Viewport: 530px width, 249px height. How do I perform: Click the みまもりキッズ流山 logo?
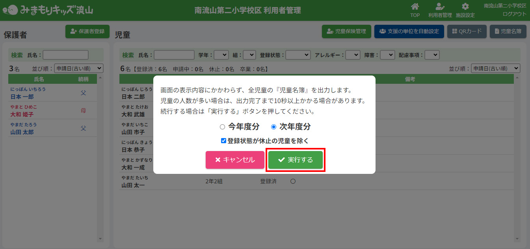[x=47, y=10]
